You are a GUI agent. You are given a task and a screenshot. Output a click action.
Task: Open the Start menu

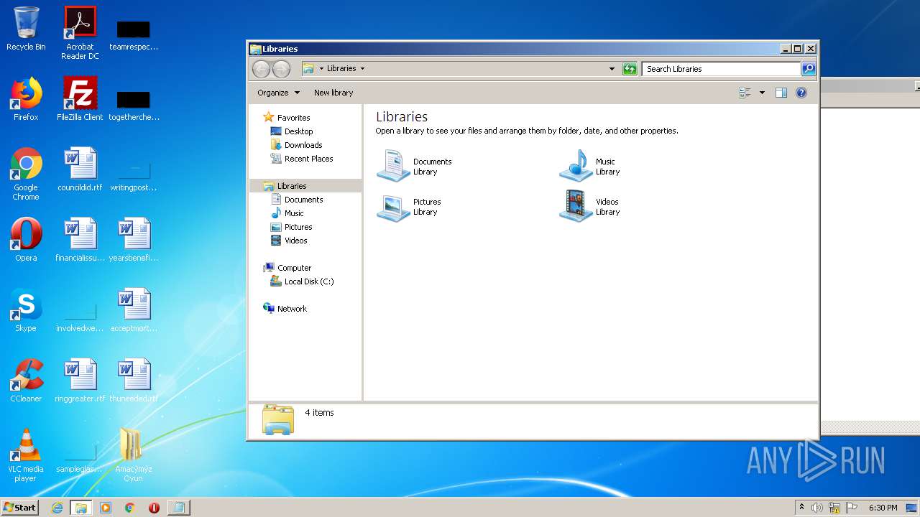(x=19, y=508)
